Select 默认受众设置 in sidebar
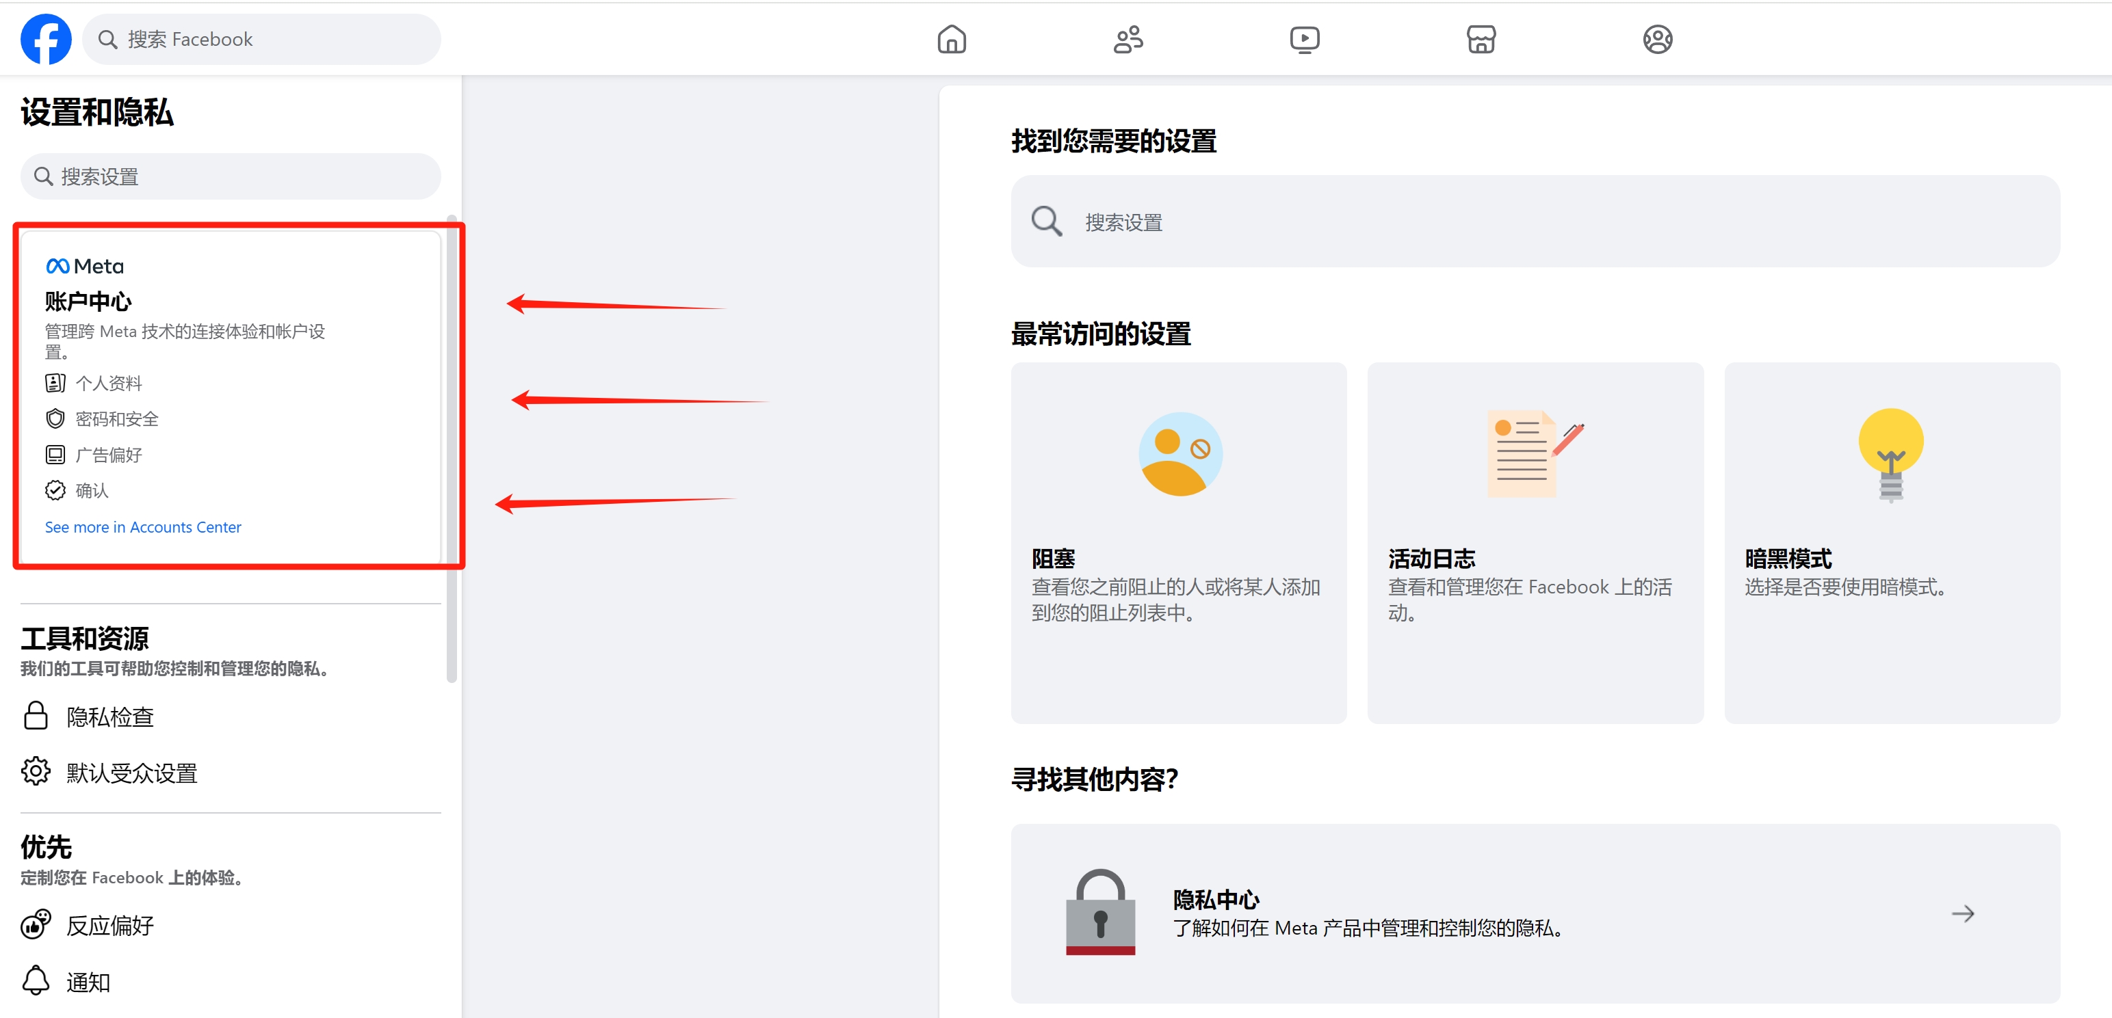This screenshot has width=2112, height=1018. click(131, 773)
